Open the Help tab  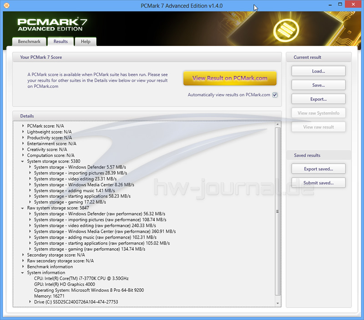pos(86,41)
